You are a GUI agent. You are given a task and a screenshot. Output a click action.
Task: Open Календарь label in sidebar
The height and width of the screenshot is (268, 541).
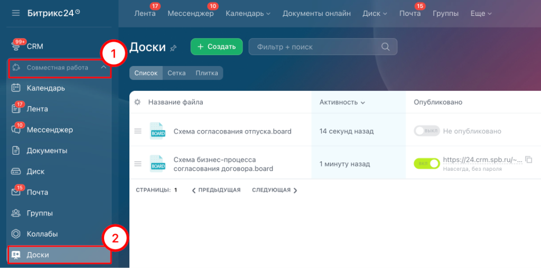click(x=46, y=88)
